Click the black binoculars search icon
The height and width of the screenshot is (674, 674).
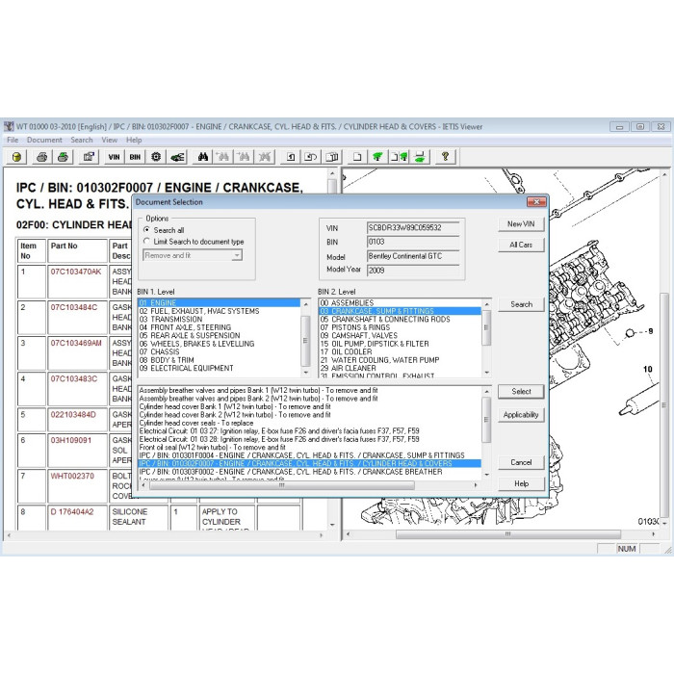click(203, 157)
